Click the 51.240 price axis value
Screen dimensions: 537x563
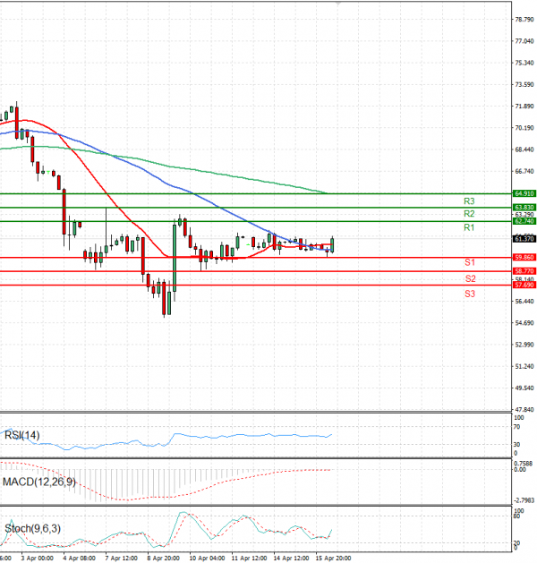(524, 366)
